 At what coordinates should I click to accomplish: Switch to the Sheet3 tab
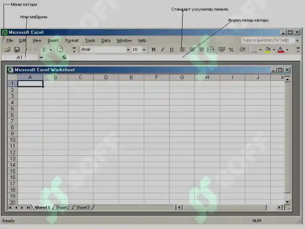click(83, 207)
